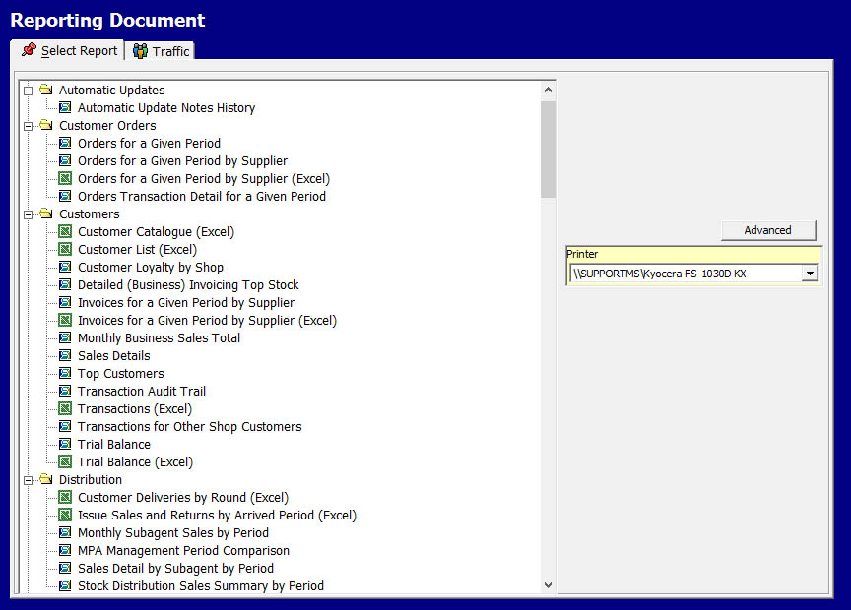Click the Trial Balance (Excel) icon
Screen dimensions: 851x610
click(65, 462)
